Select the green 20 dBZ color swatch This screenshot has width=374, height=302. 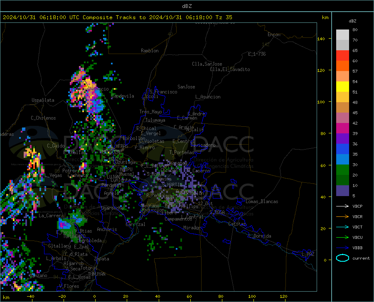[342, 170]
